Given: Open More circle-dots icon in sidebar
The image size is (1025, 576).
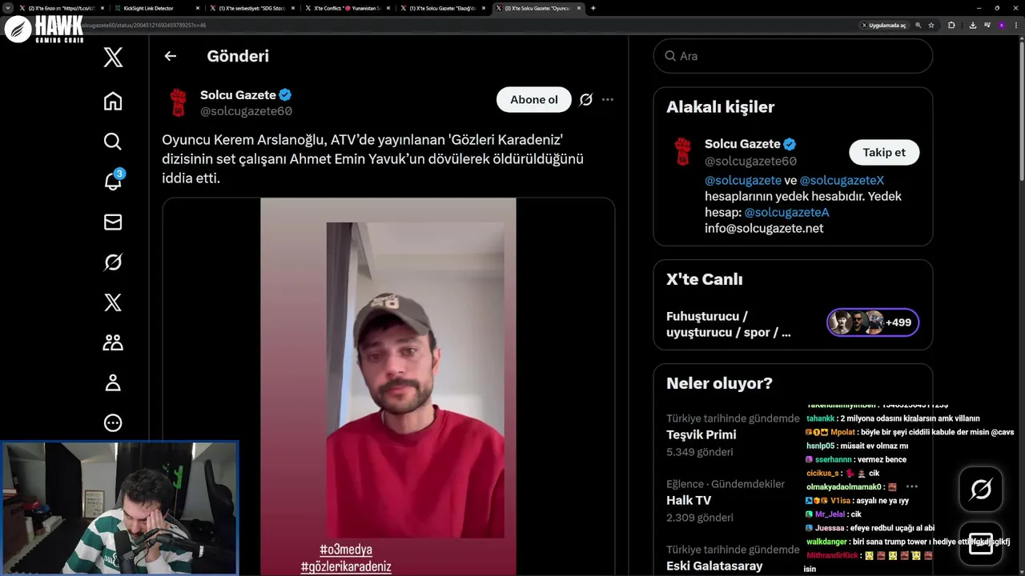Looking at the screenshot, I should tap(113, 423).
